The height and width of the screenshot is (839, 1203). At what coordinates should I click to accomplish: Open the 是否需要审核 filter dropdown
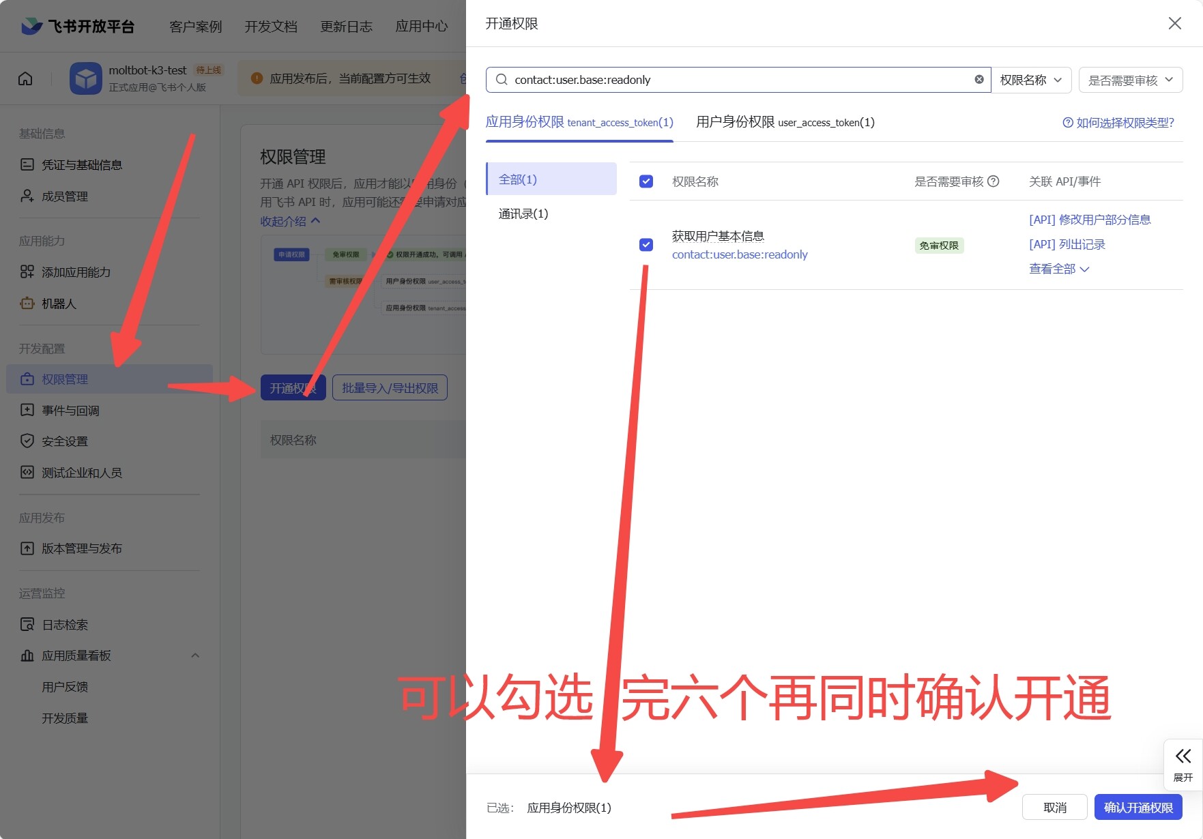[1130, 80]
